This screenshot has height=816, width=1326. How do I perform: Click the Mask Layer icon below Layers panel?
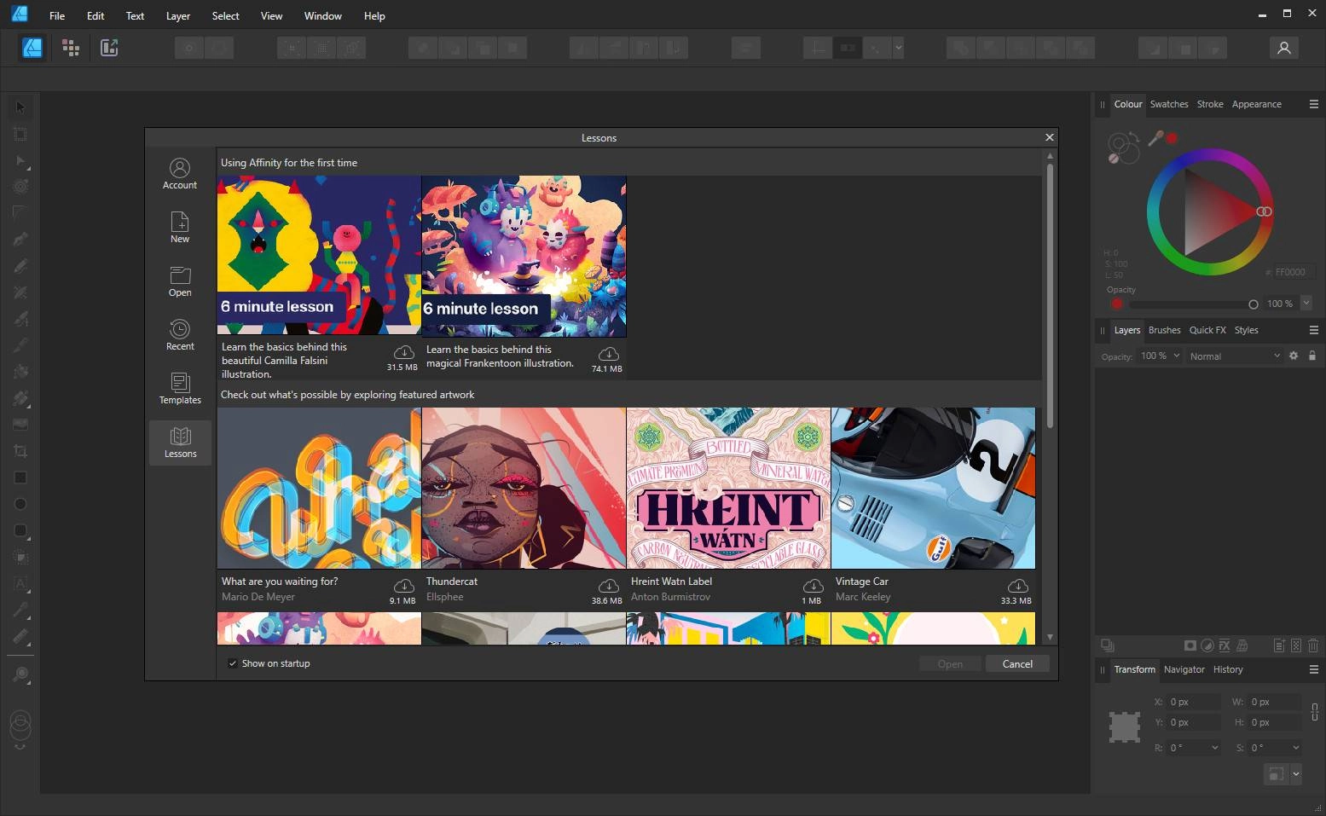coord(1190,645)
